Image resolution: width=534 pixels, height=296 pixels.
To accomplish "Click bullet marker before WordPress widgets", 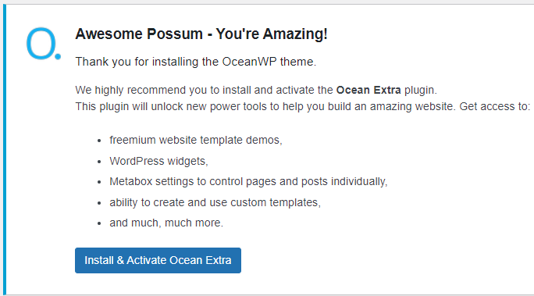I will 99,162.
